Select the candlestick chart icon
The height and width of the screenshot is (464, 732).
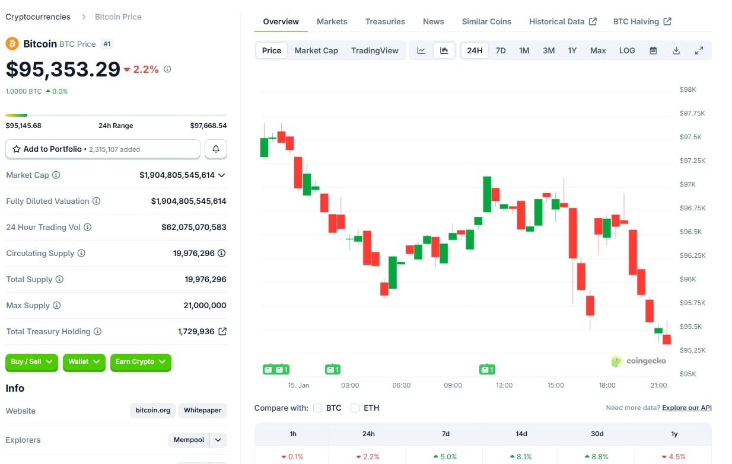(x=444, y=50)
